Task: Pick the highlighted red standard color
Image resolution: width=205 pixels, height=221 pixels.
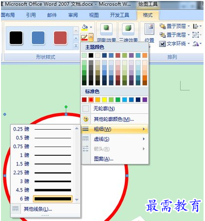Action: click(91, 100)
